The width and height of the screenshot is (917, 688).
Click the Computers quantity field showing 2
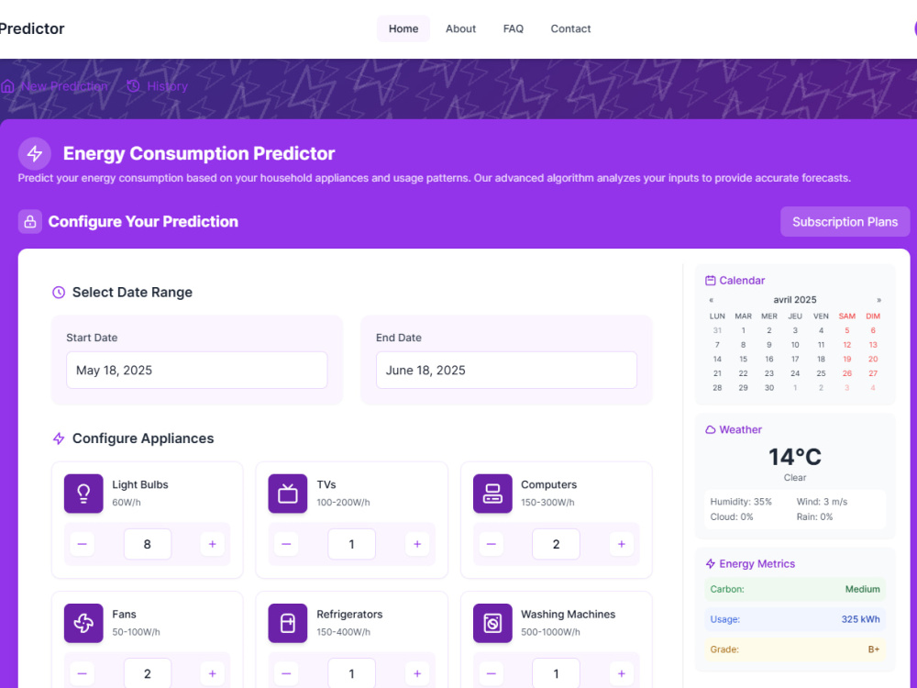557,544
